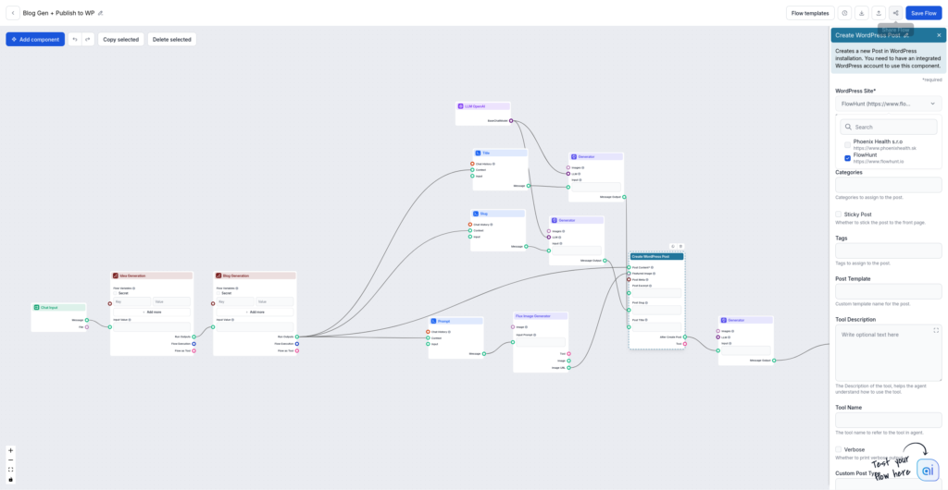Click the Delete selected button
The height and width of the screenshot is (490, 948).
(x=172, y=40)
